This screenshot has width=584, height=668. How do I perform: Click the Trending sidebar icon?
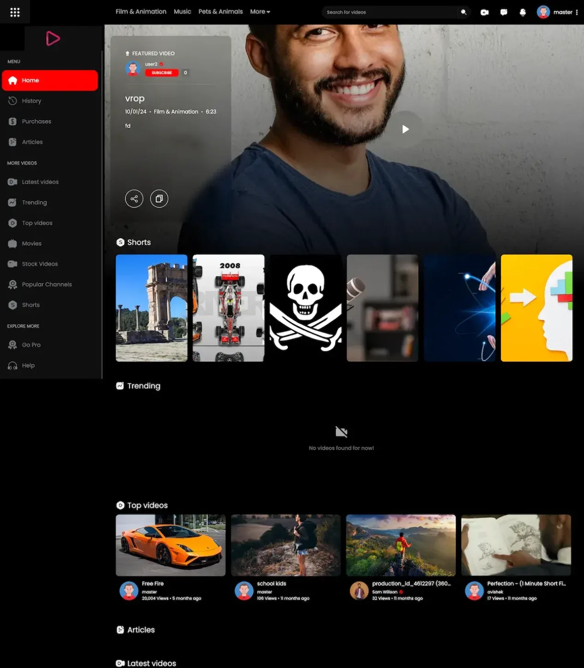coord(12,202)
